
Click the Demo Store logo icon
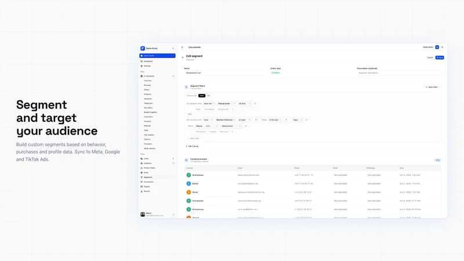(x=143, y=48)
